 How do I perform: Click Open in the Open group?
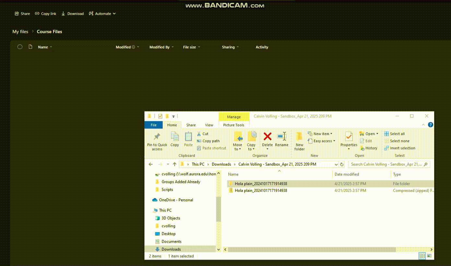coord(369,134)
